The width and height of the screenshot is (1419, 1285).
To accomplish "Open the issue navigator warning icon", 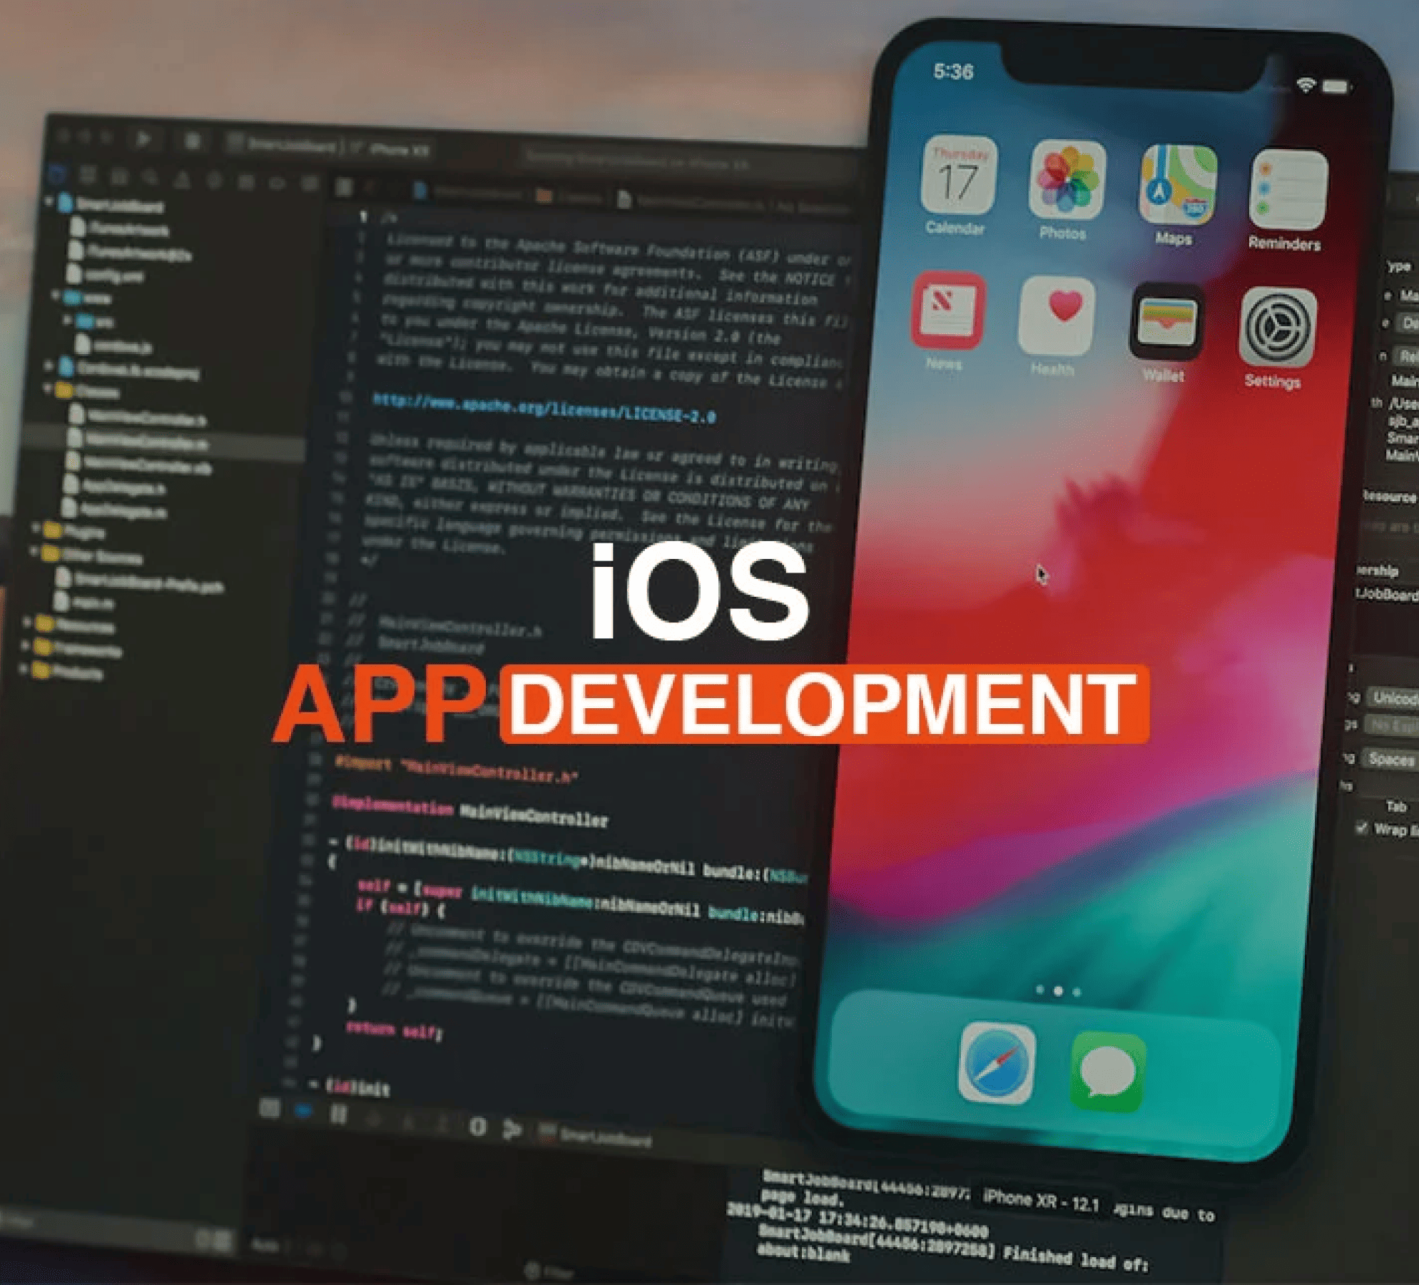I will tap(182, 179).
